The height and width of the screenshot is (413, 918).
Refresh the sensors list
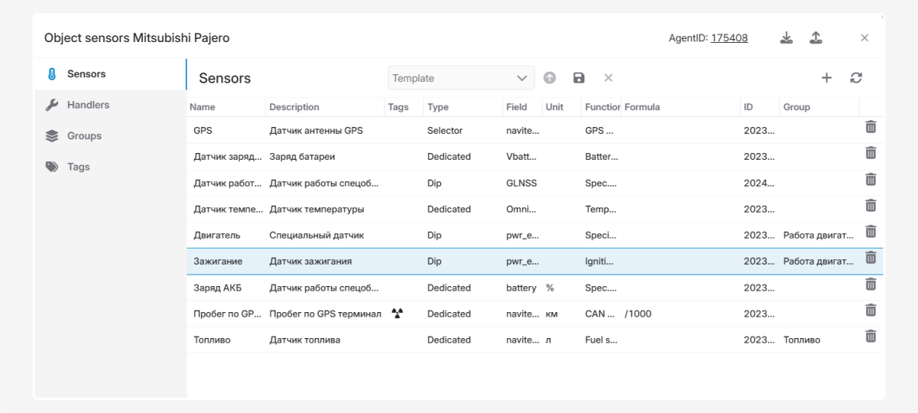tap(856, 78)
